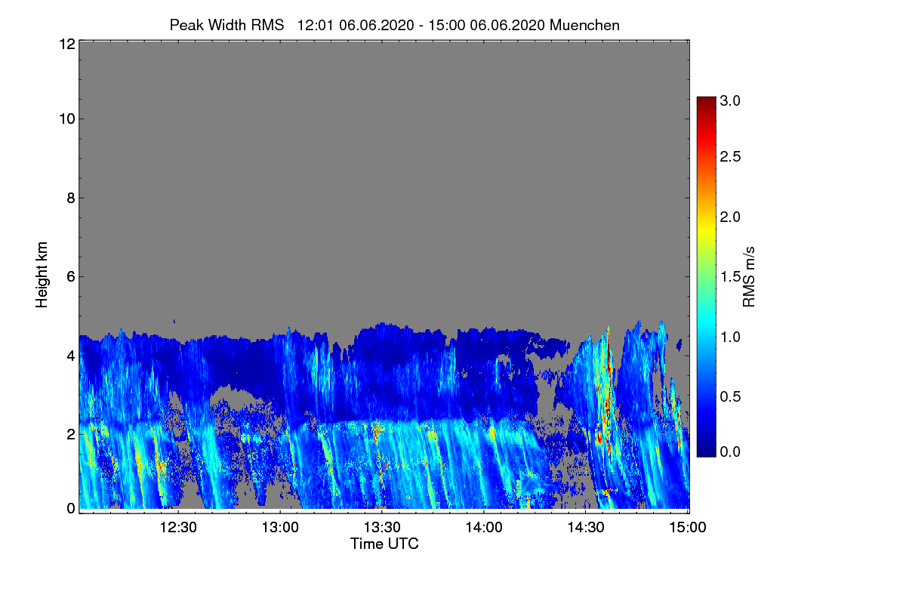Click the '14:00' time tick label
Image resolution: width=906 pixels, height=604 pixels.
483,527
